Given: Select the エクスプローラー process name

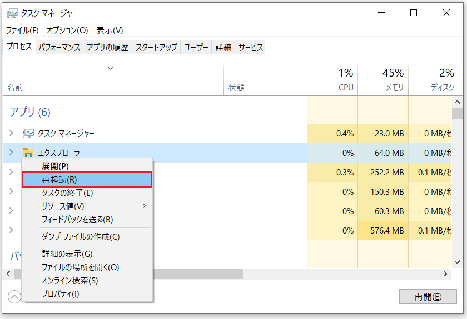Looking at the screenshot, I should point(61,153).
